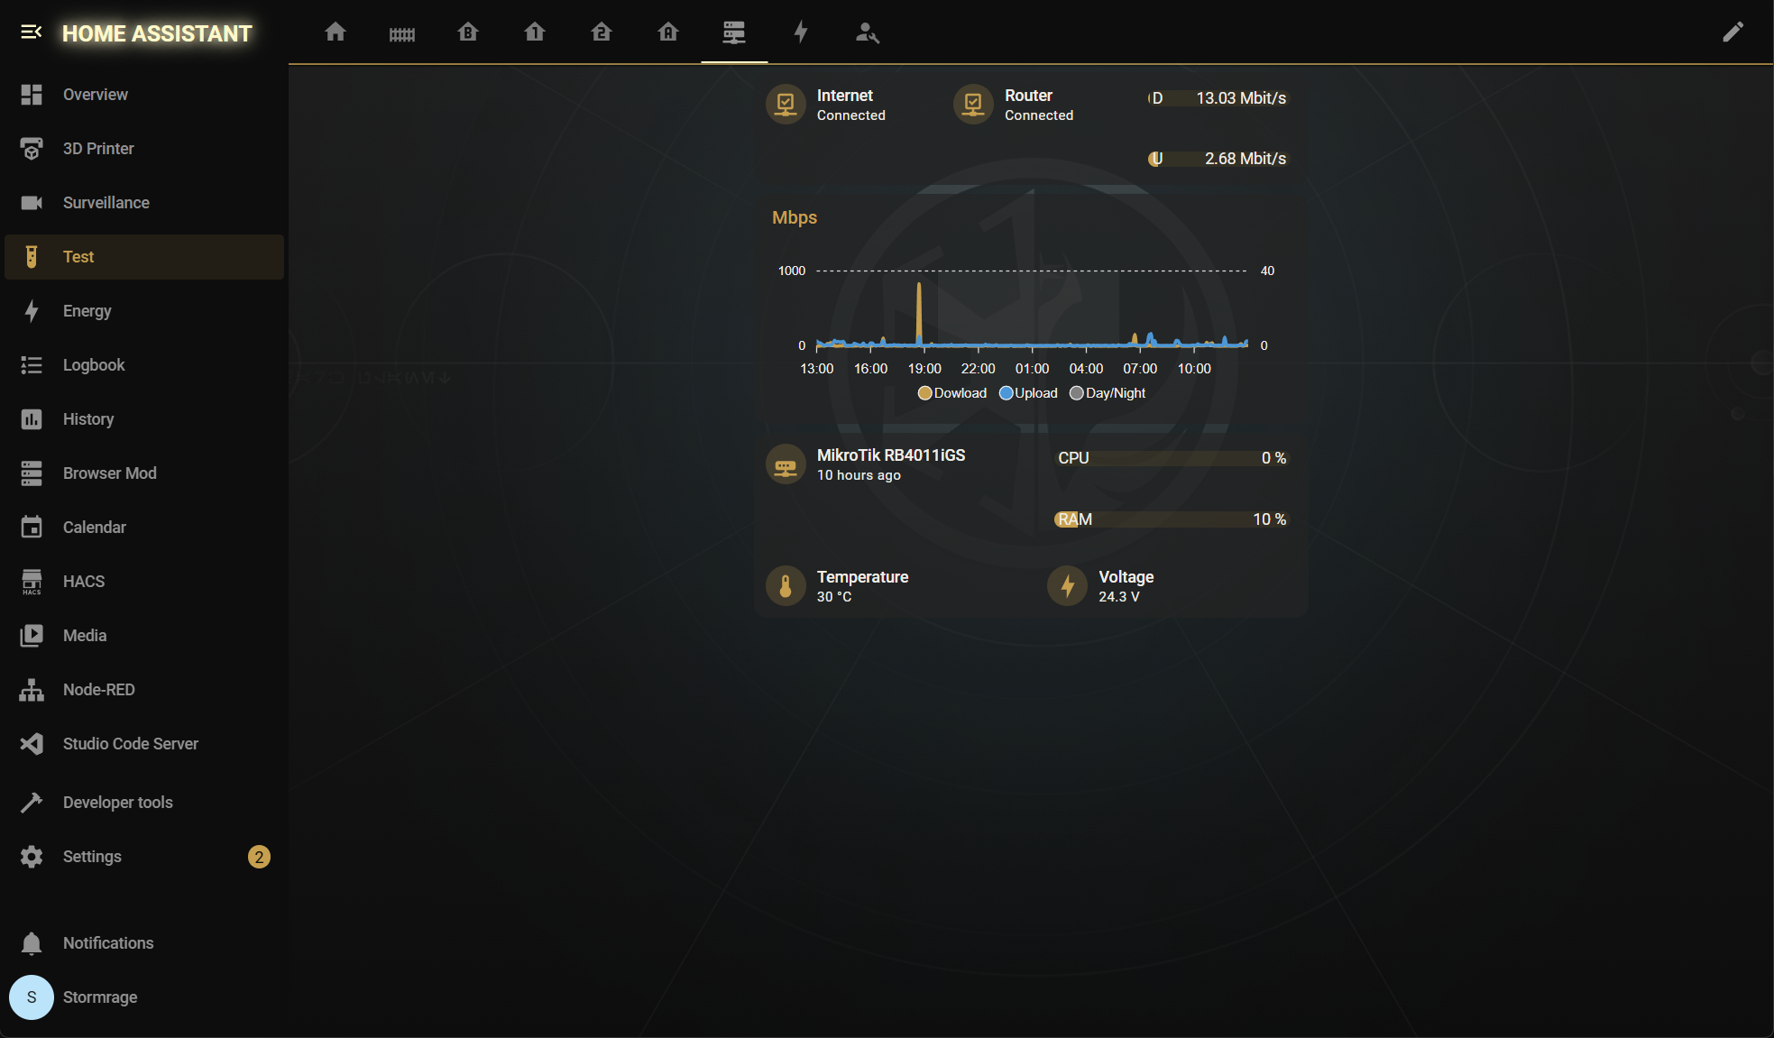The width and height of the screenshot is (1774, 1038).
Task: Toggle the Dowload series in chart legend
Action: [x=952, y=393]
